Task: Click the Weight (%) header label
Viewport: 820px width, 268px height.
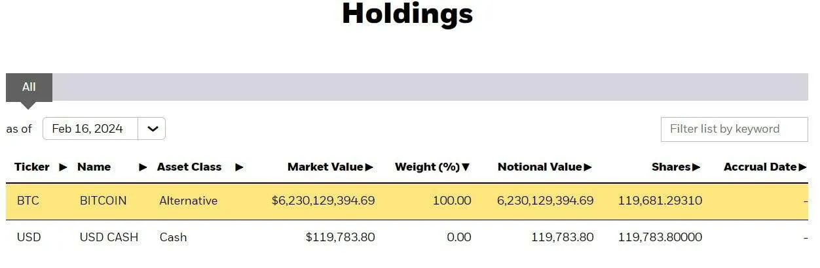Action: [x=427, y=167]
